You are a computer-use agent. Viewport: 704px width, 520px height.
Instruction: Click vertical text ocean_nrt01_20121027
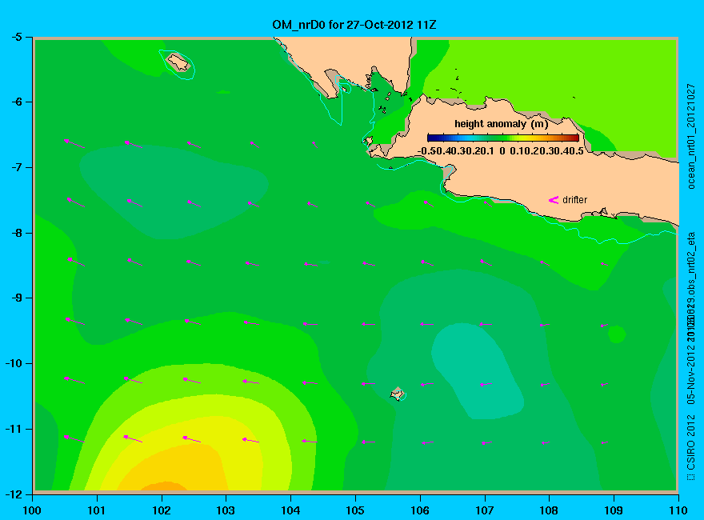pos(691,136)
